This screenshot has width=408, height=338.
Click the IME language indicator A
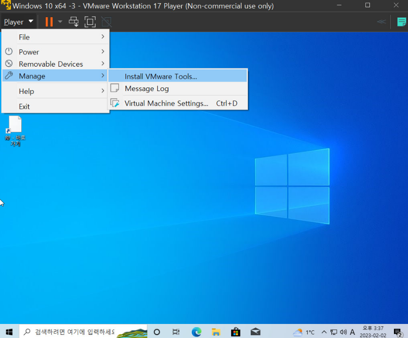(x=352, y=332)
